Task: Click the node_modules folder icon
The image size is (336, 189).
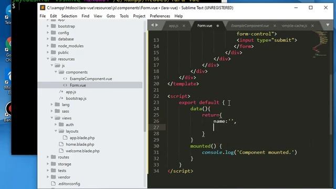Action: [x=54, y=46]
